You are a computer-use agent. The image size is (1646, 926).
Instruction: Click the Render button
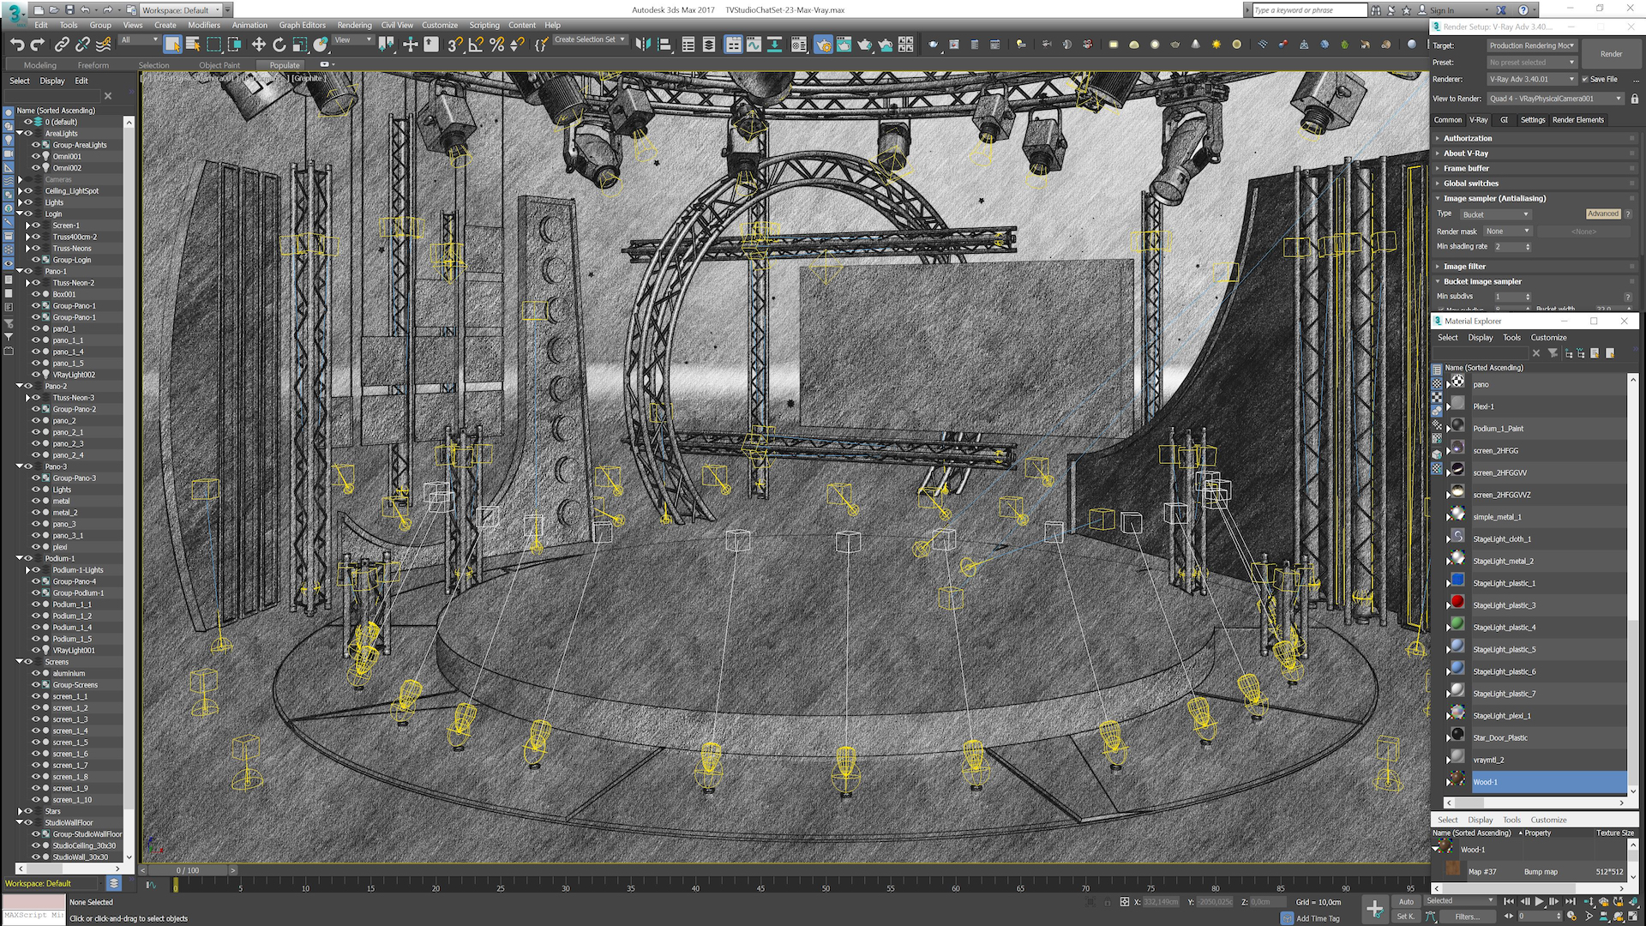pyautogui.click(x=1611, y=54)
